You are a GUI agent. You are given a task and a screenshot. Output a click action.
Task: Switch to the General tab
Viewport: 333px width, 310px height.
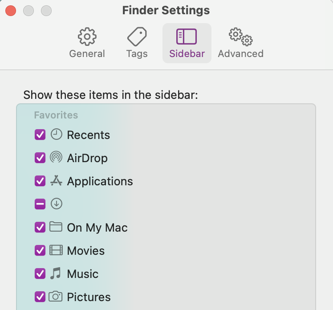(87, 44)
